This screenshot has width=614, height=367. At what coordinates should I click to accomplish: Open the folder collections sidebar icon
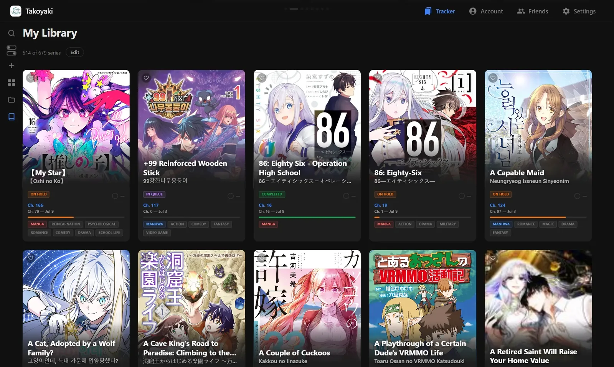point(12,100)
